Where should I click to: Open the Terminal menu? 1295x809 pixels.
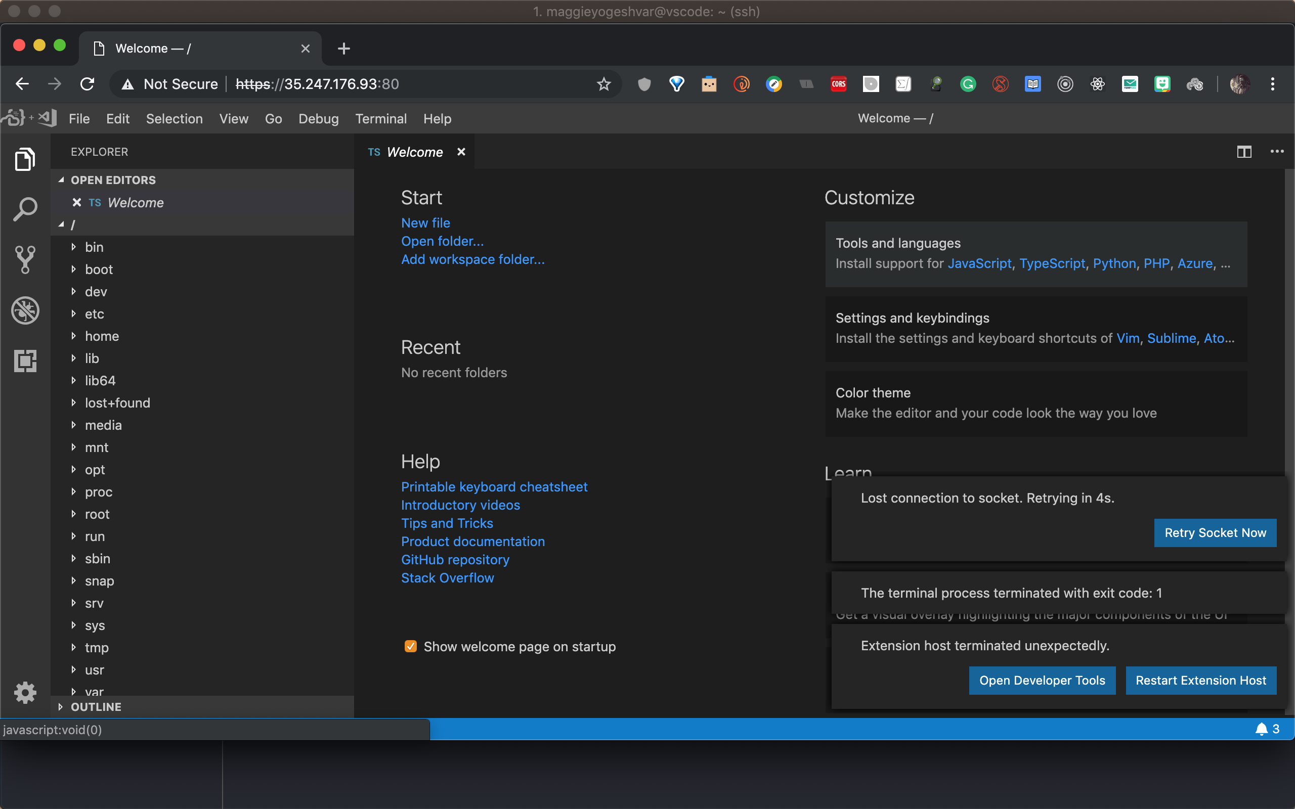coord(380,119)
